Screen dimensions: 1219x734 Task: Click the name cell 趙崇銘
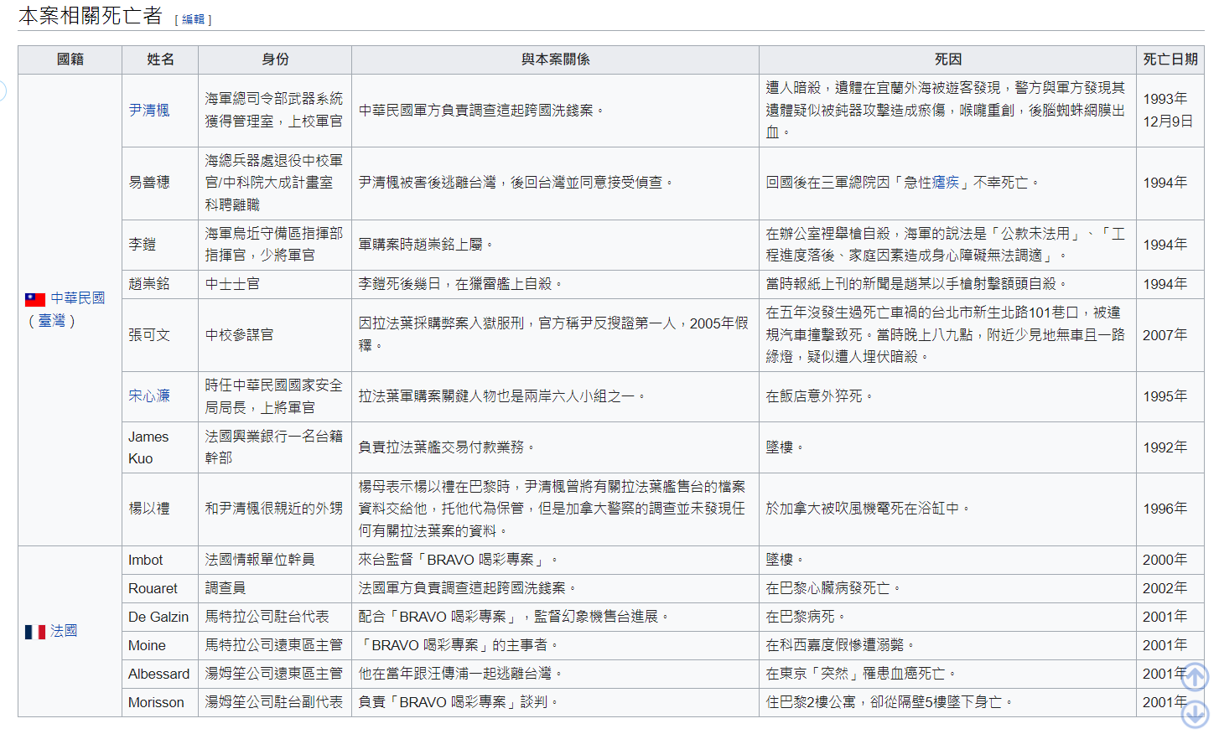160,284
